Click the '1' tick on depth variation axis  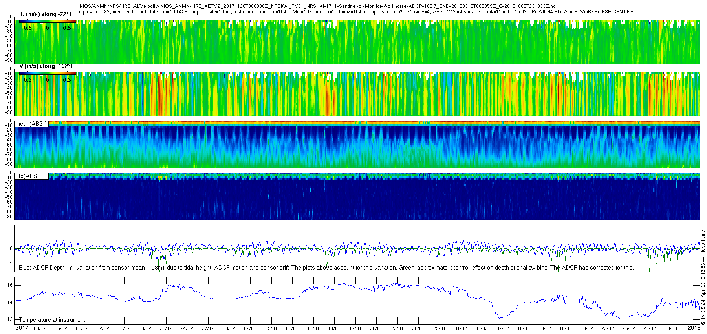tap(11, 233)
